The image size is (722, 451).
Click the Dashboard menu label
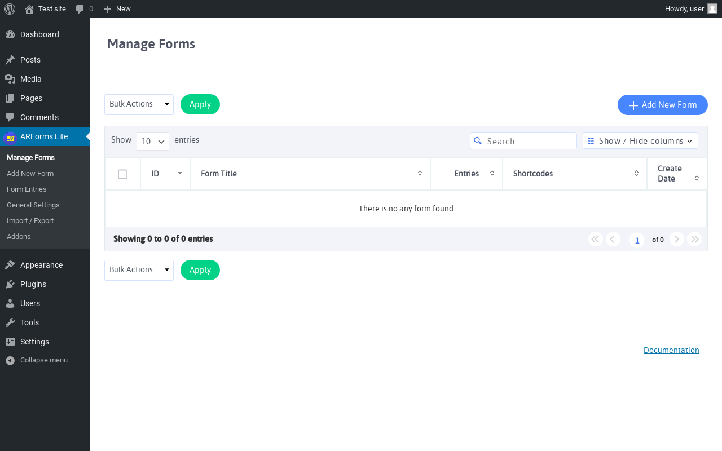tap(39, 34)
